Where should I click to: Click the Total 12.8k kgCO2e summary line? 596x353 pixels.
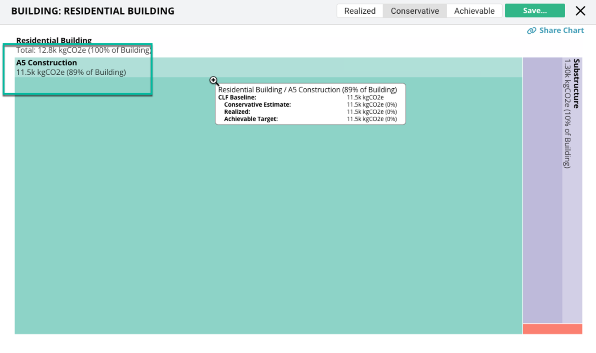tap(83, 50)
